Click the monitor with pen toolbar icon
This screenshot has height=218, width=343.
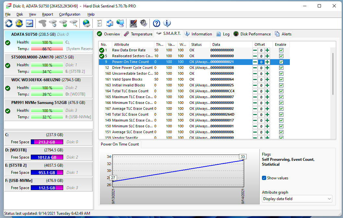pos(133,23)
